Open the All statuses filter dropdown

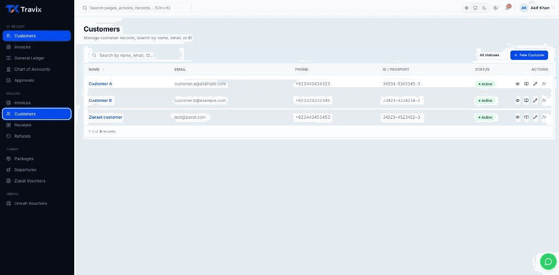[491, 55]
